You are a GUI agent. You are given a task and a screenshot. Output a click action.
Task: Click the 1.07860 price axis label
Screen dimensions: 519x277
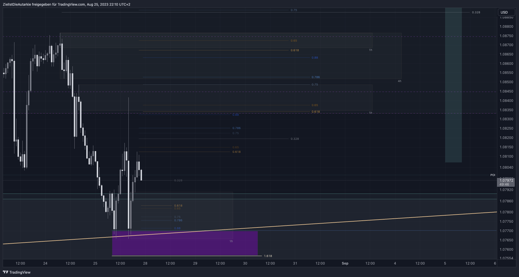[506, 201]
